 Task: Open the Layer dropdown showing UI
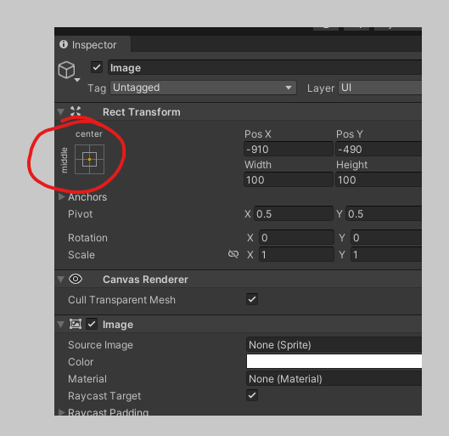[x=380, y=88]
